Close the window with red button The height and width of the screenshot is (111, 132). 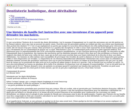pos(8,5)
